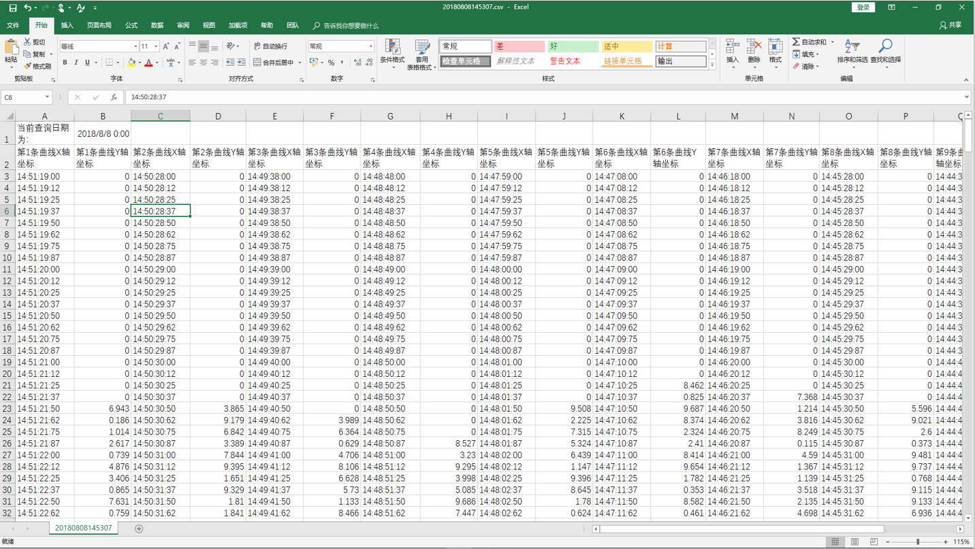Open the Insert (插入) ribbon tab
The width and height of the screenshot is (975, 549).
click(67, 25)
